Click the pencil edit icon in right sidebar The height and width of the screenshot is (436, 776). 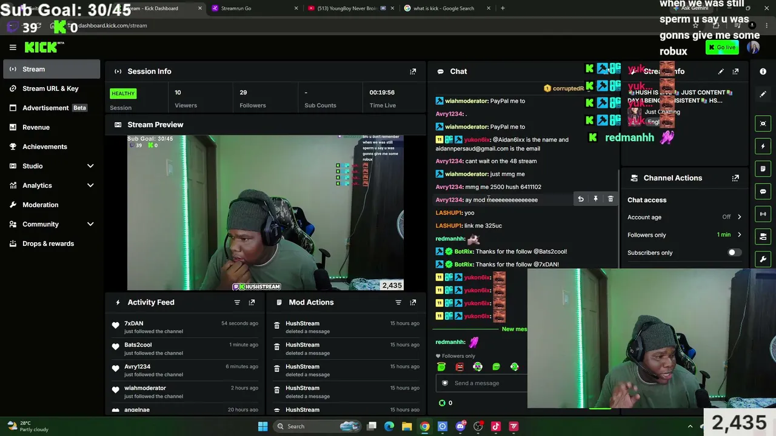[x=763, y=94]
